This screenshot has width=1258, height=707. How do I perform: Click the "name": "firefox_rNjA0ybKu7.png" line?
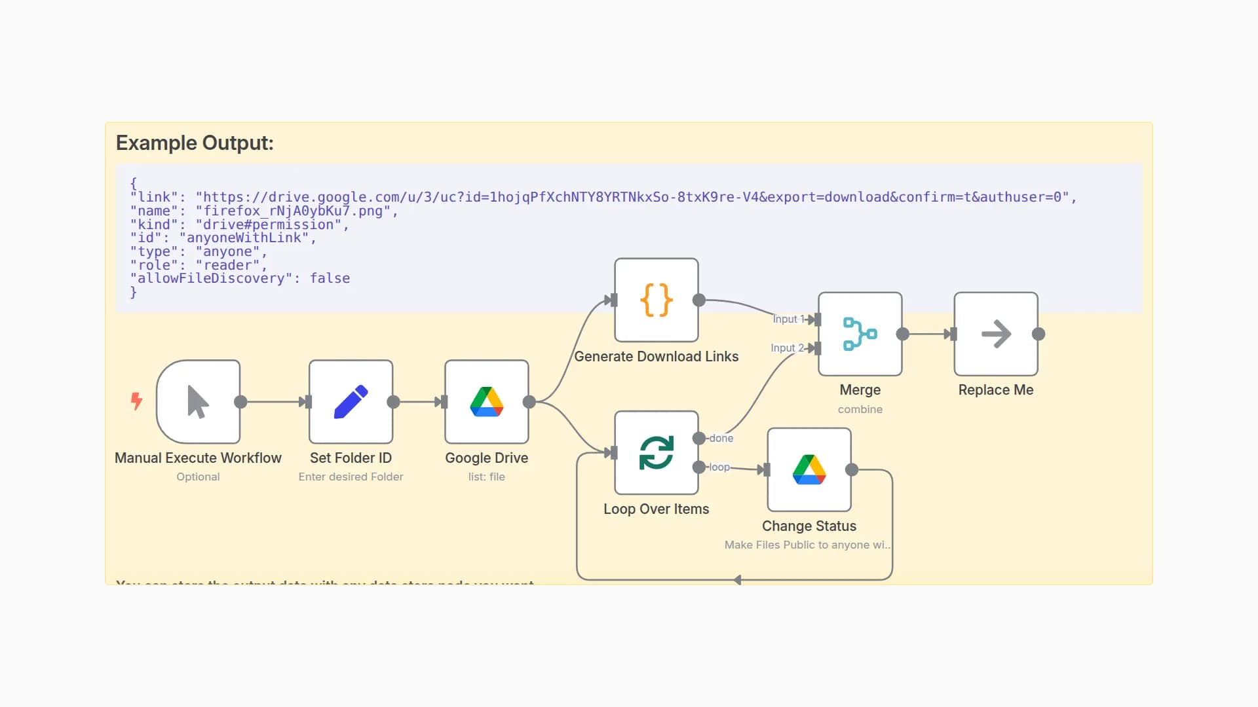click(264, 211)
